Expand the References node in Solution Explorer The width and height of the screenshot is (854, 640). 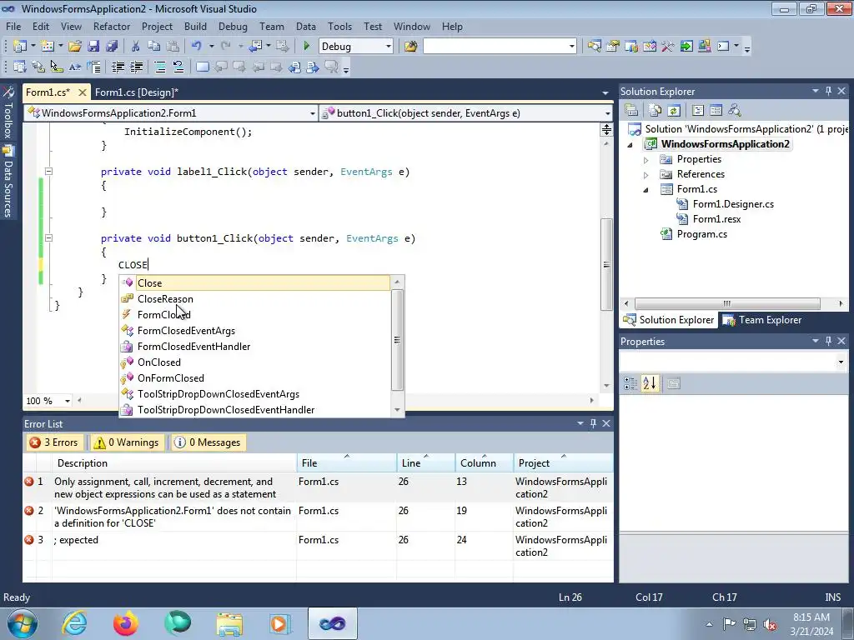click(x=646, y=175)
